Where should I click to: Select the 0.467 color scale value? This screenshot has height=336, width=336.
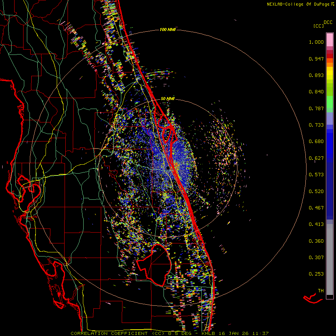(x=316, y=208)
